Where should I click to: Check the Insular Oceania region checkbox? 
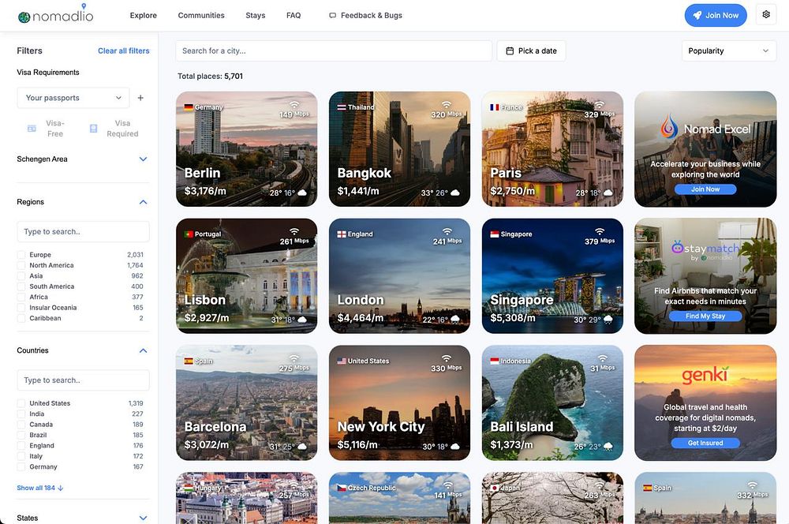[x=21, y=308]
